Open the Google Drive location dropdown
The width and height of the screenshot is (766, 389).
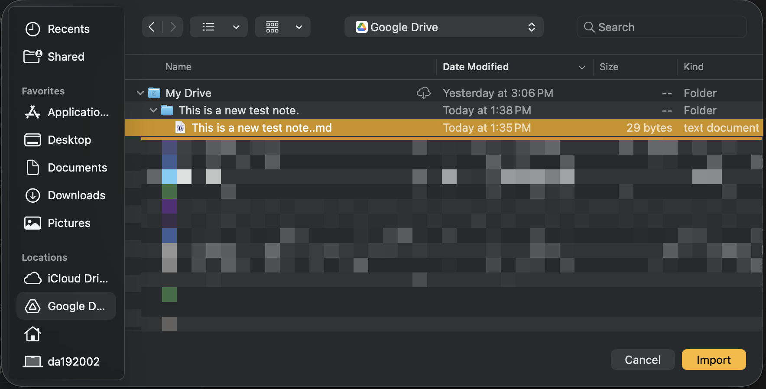444,27
